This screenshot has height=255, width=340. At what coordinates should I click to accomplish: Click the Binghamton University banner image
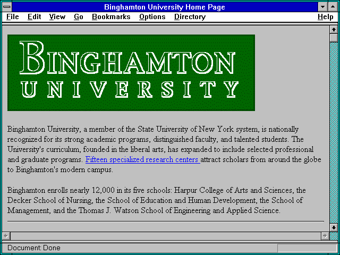tap(131, 73)
